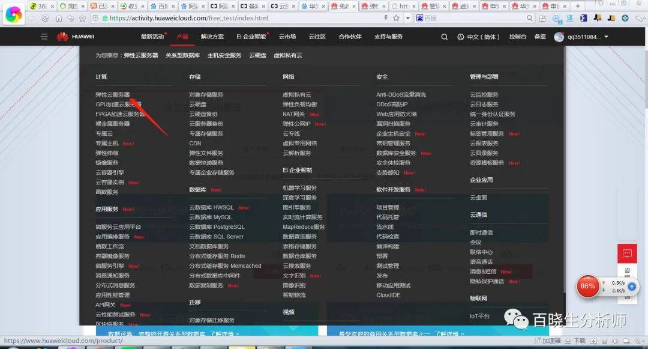This screenshot has height=349, width=648.
Task: Open the NAT网关 product link
Action: 294,114
